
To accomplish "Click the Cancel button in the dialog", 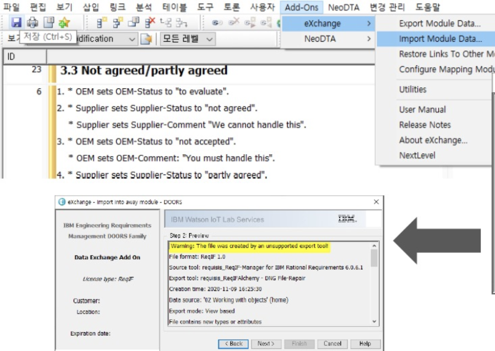I will [333, 344].
